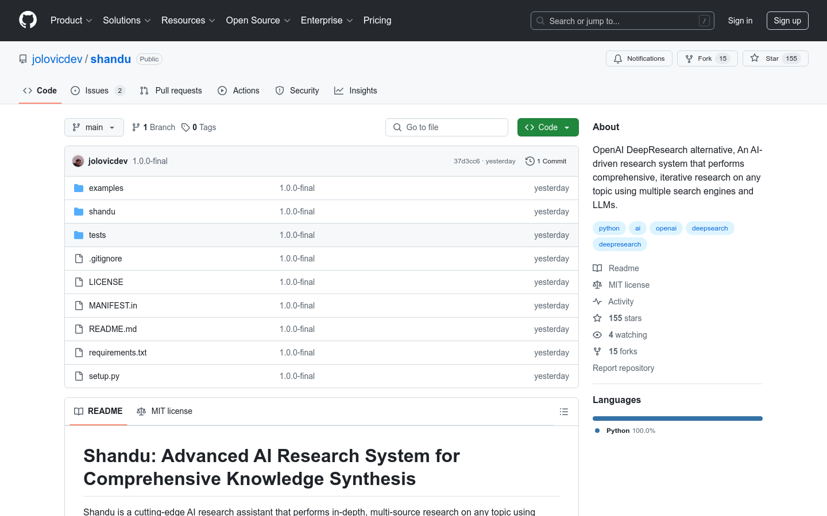Click the book icon beside Readme sidebar link
Viewport: 827px width, 516px height.
pyautogui.click(x=597, y=268)
